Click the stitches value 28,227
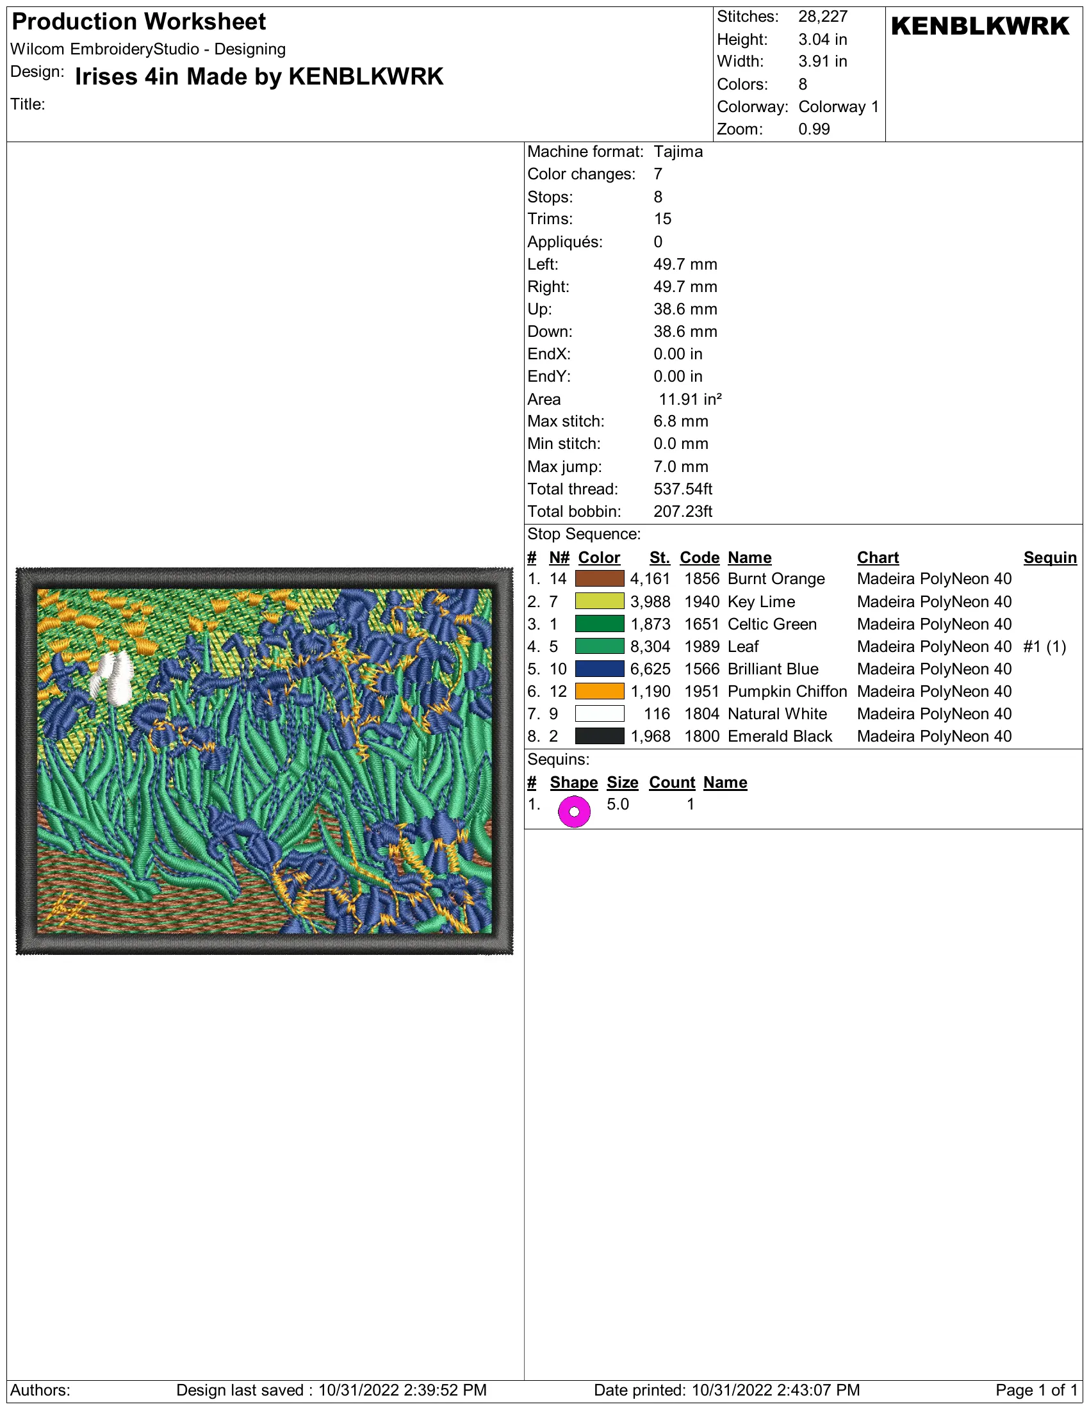Screen dimensions: 1089x1409 click(x=823, y=17)
